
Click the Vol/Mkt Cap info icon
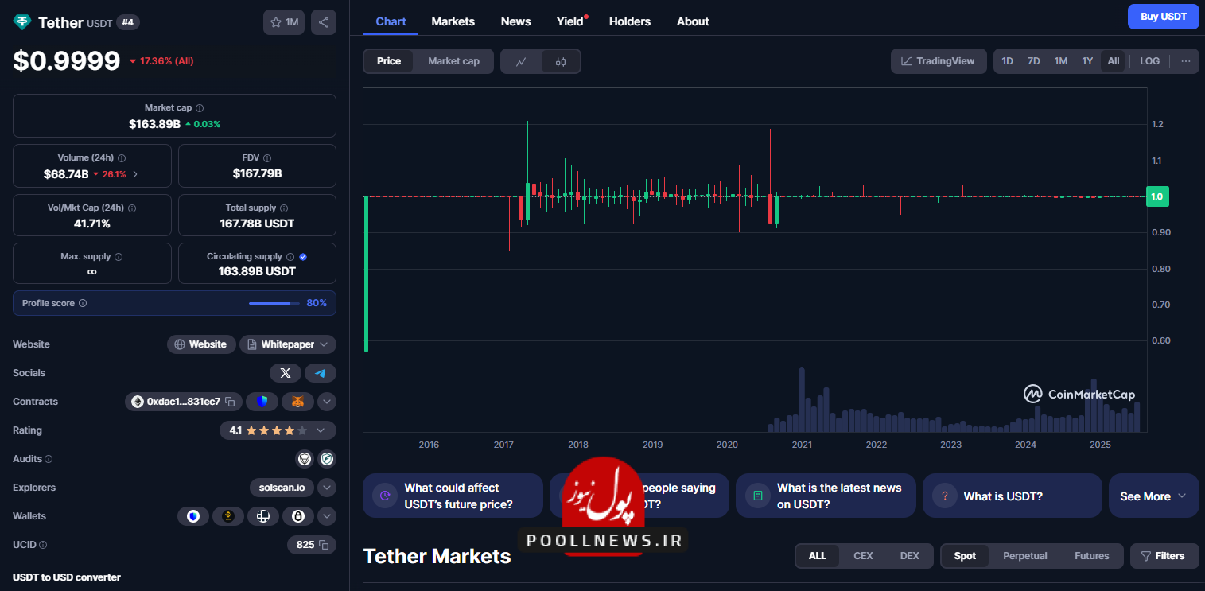pyautogui.click(x=132, y=208)
